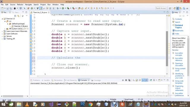This screenshot has width=190, height=107.
Task: Click the Terminate button in Console toolbar
Action: (x=123, y=80)
